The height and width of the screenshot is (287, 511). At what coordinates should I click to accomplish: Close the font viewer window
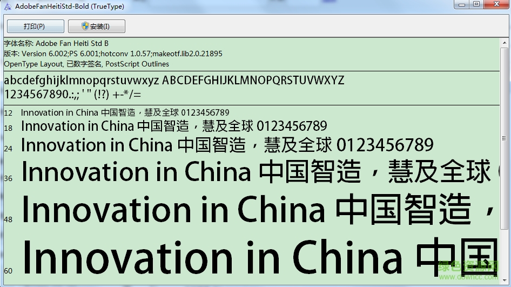click(x=496, y=4)
